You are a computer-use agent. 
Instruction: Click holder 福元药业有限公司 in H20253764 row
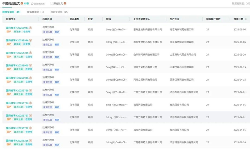143,105
